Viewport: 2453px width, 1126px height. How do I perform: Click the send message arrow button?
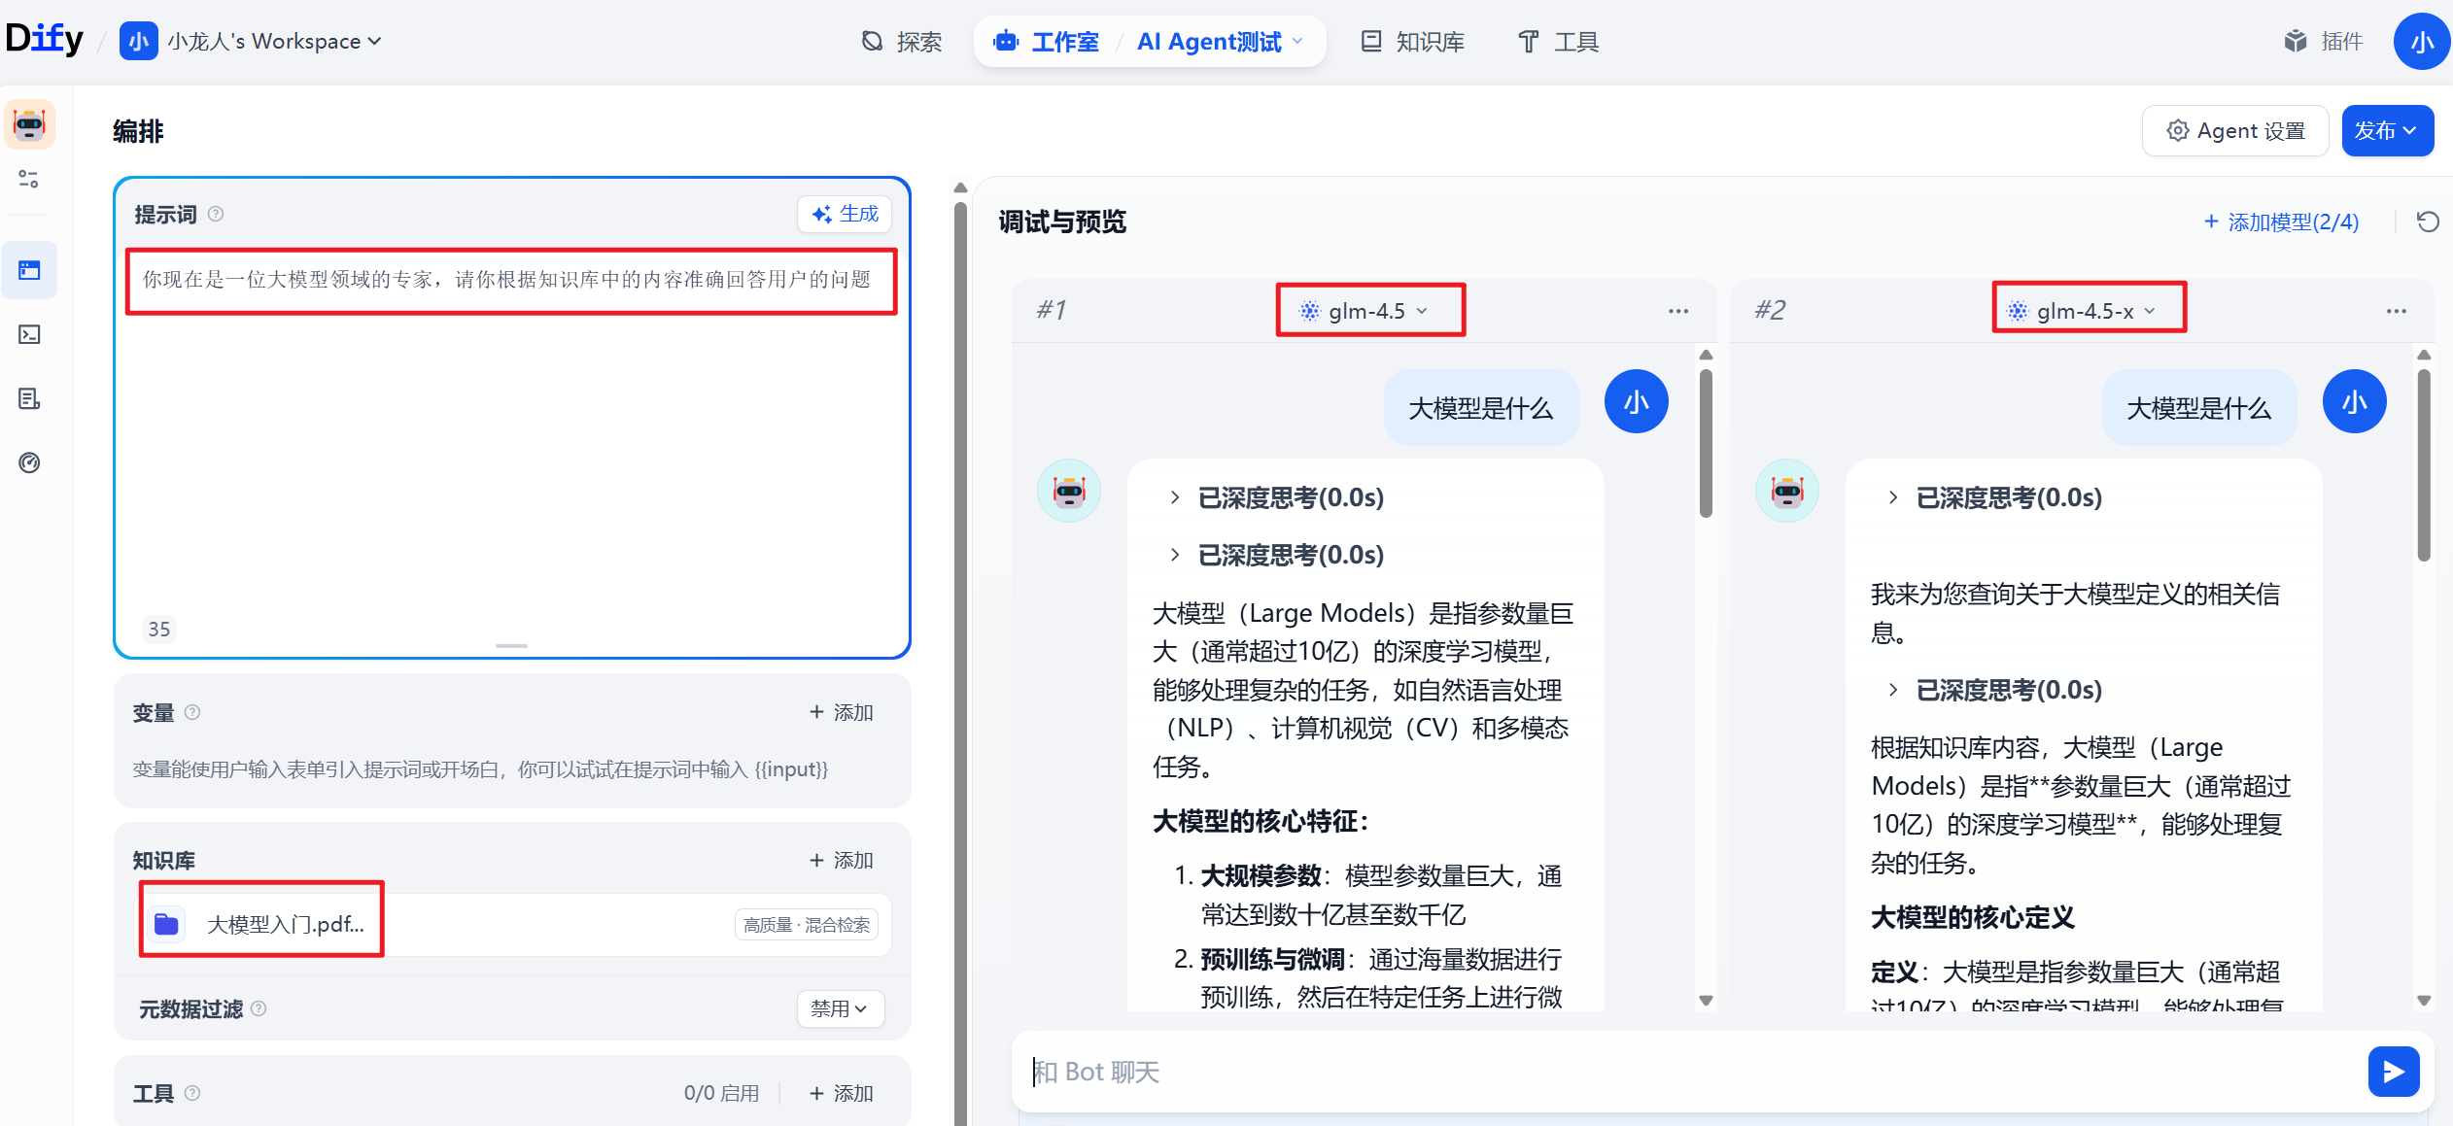pyautogui.click(x=2393, y=1071)
